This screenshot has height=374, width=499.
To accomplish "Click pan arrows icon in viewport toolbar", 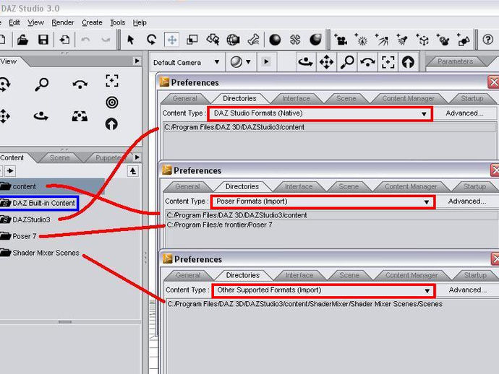I will pyautogui.click(x=326, y=62).
